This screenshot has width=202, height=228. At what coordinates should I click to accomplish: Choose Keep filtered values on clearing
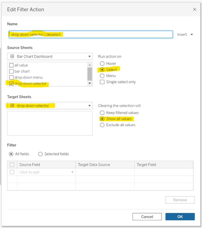[x=102, y=113]
